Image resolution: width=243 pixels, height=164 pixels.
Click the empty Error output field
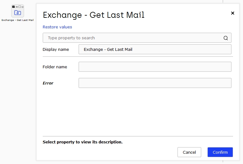pyautogui.click(x=155, y=83)
